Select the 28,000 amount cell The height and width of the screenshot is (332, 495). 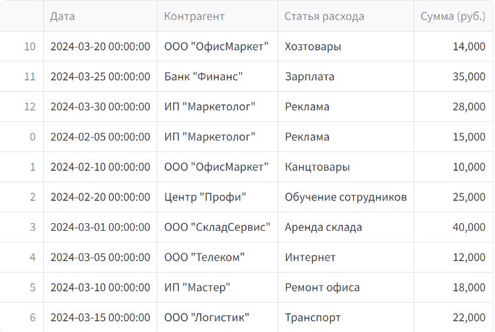(454, 107)
